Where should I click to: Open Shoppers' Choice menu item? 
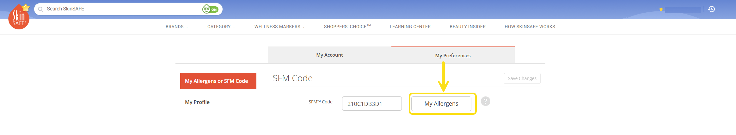pos(347,27)
